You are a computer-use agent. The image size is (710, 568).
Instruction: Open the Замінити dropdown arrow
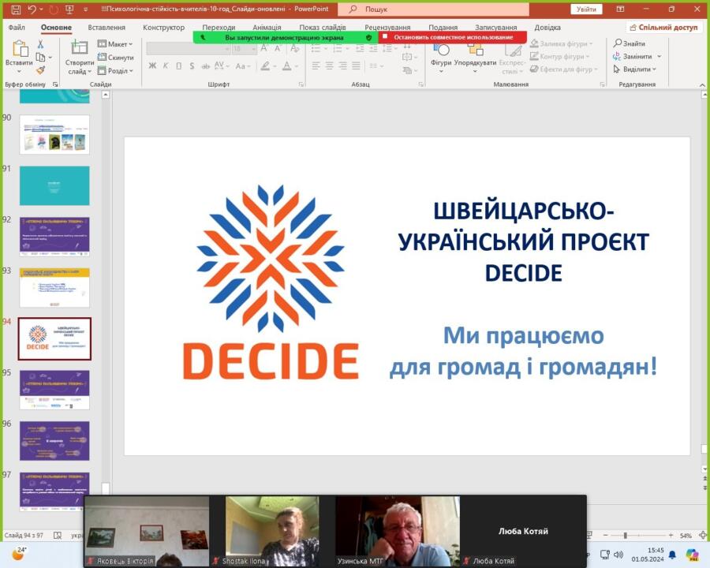660,56
